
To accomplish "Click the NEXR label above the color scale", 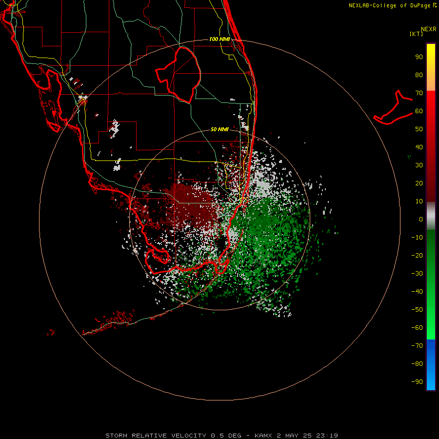I will coord(429,29).
